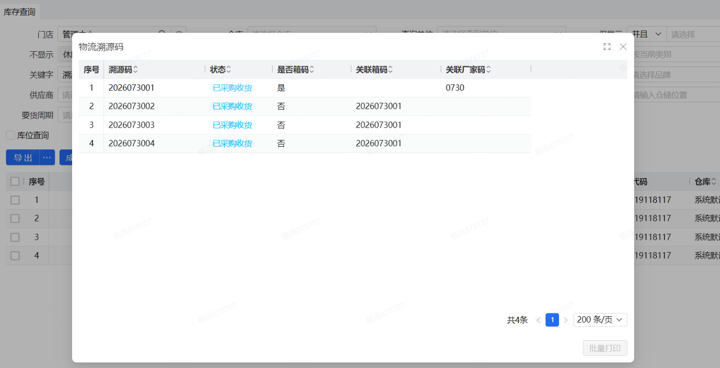Switch to the 库存查询 tab
Screen dimensions: 720x368
tap(19, 12)
